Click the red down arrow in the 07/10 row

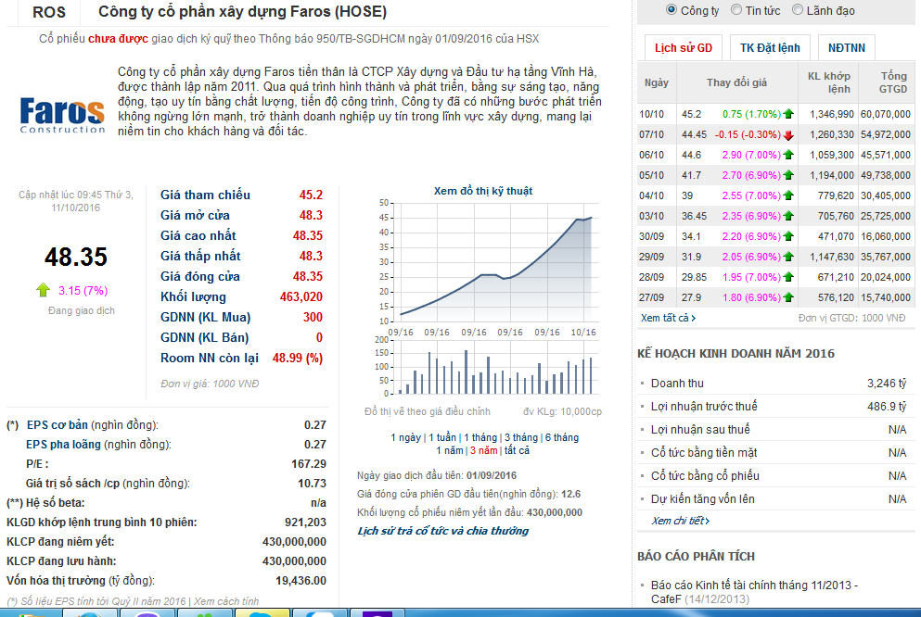(788, 135)
